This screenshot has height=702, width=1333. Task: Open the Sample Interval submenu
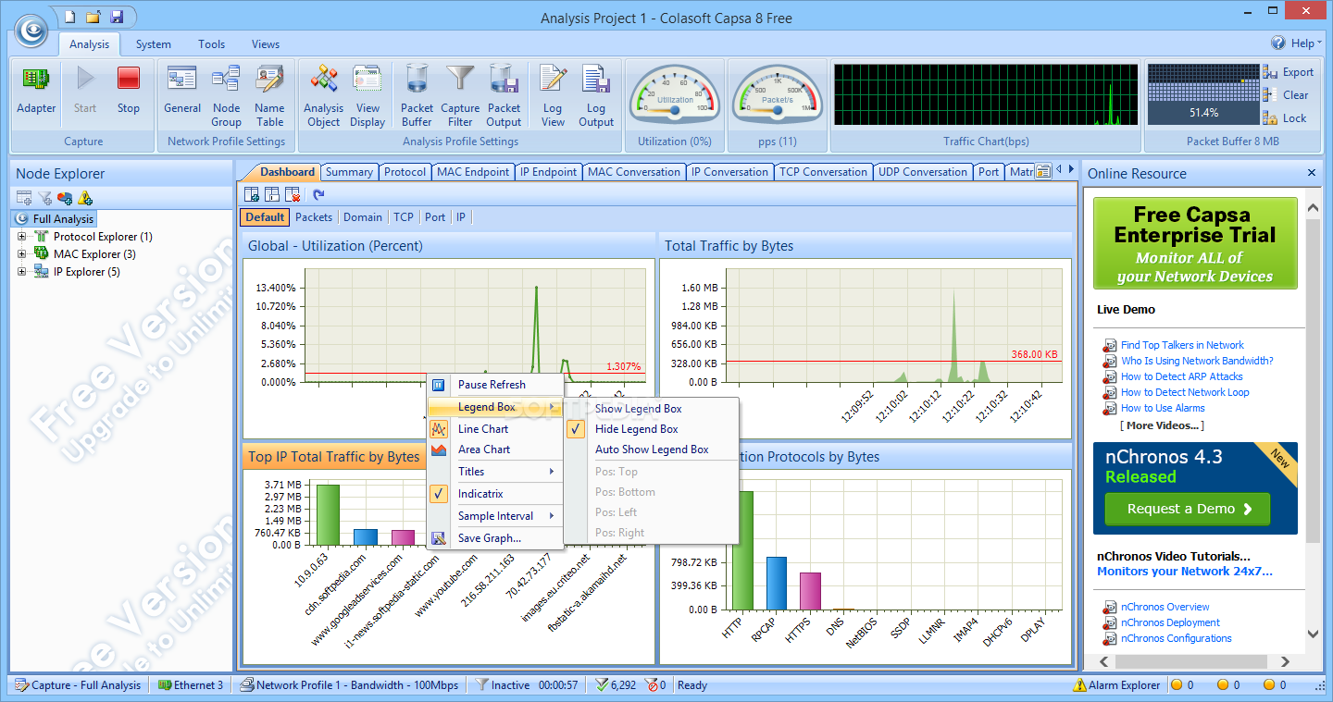[x=495, y=516]
